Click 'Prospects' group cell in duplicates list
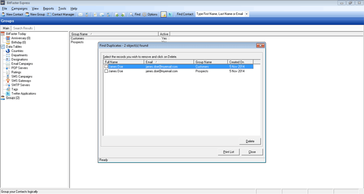This screenshot has width=364, height=194. (202, 71)
